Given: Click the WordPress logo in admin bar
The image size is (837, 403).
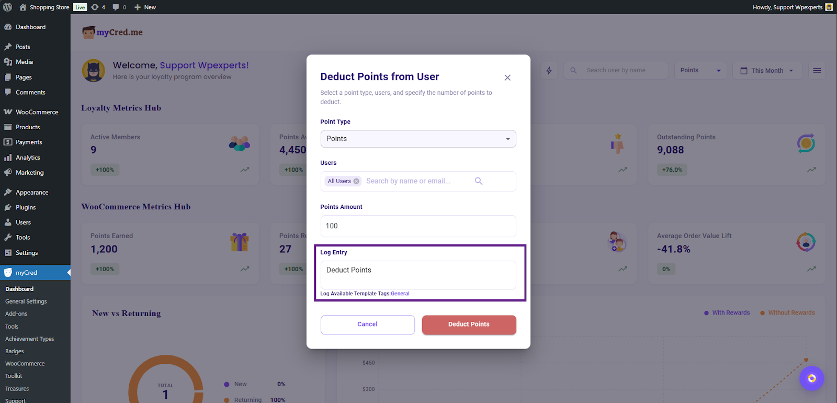Looking at the screenshot, I should click(8, 7).
